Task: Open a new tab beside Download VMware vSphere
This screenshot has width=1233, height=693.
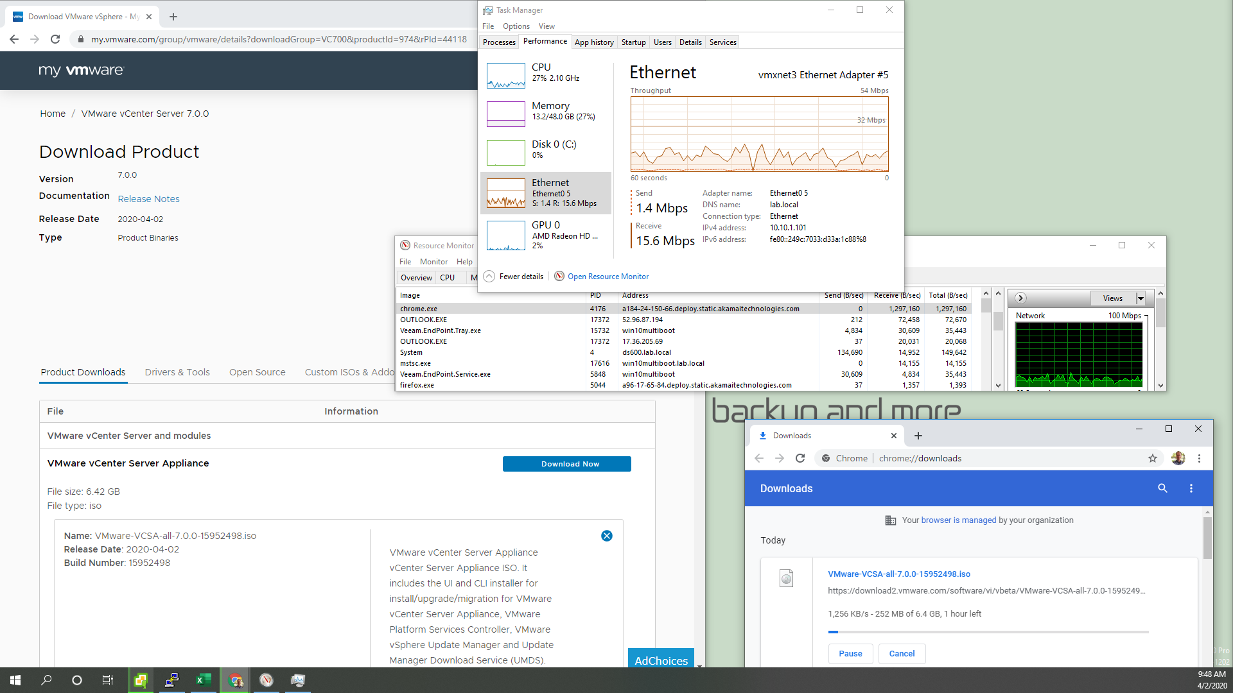Action: coord(173,17)
